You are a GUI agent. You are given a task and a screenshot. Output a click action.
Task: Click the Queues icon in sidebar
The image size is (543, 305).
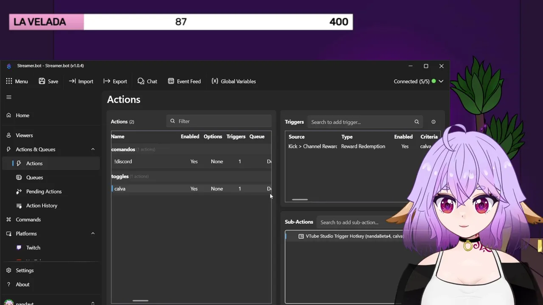coord(19,177)
